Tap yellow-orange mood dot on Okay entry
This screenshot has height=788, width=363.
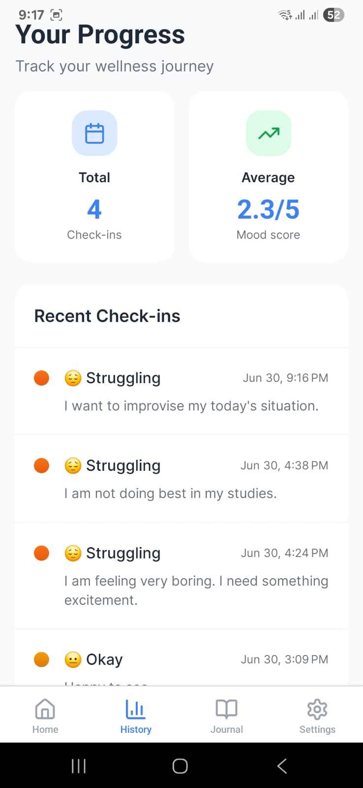coord(42,659)
